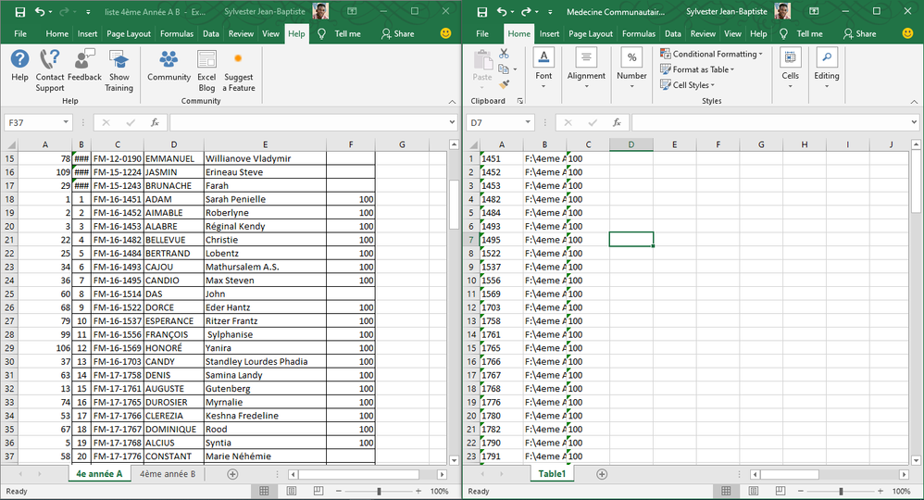This screenshot has width=924, height=500.
Task: Click vertical scrollbar down arrow in left window
Action: point(454,460)
